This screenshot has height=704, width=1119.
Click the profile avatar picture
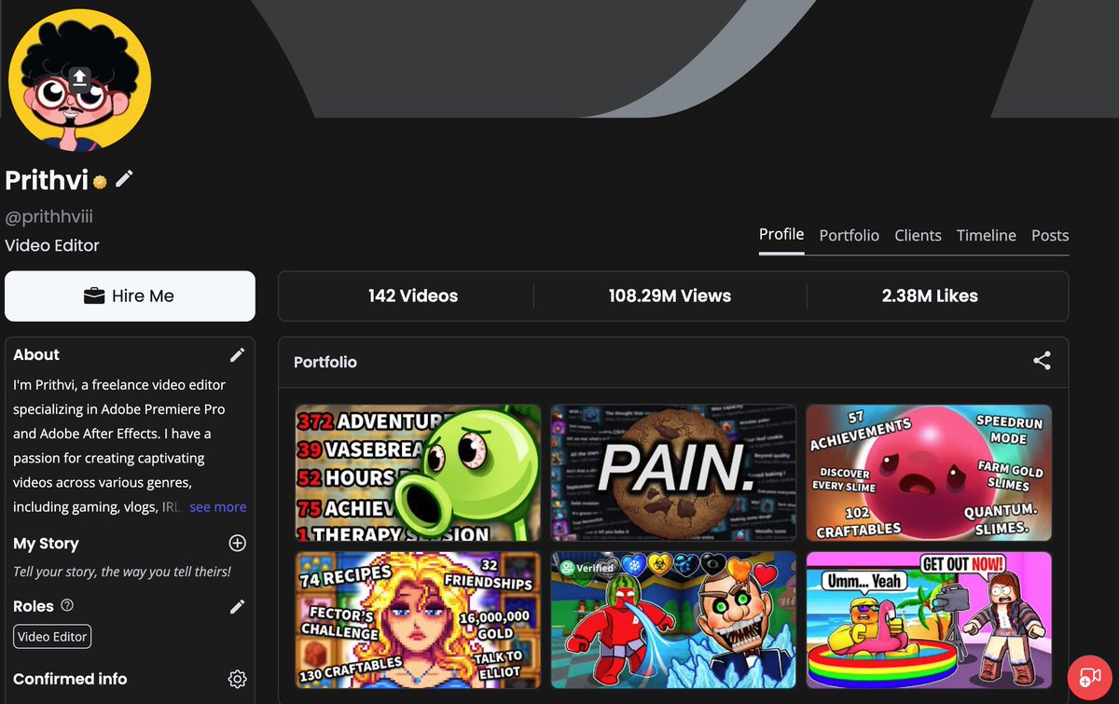pos(80,80)
